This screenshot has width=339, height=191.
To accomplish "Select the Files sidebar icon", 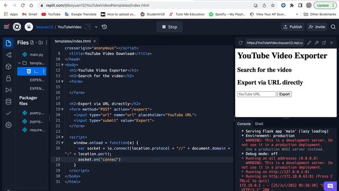I will coord(8,43).
